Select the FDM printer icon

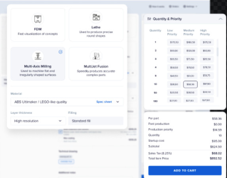pos(38,19)
